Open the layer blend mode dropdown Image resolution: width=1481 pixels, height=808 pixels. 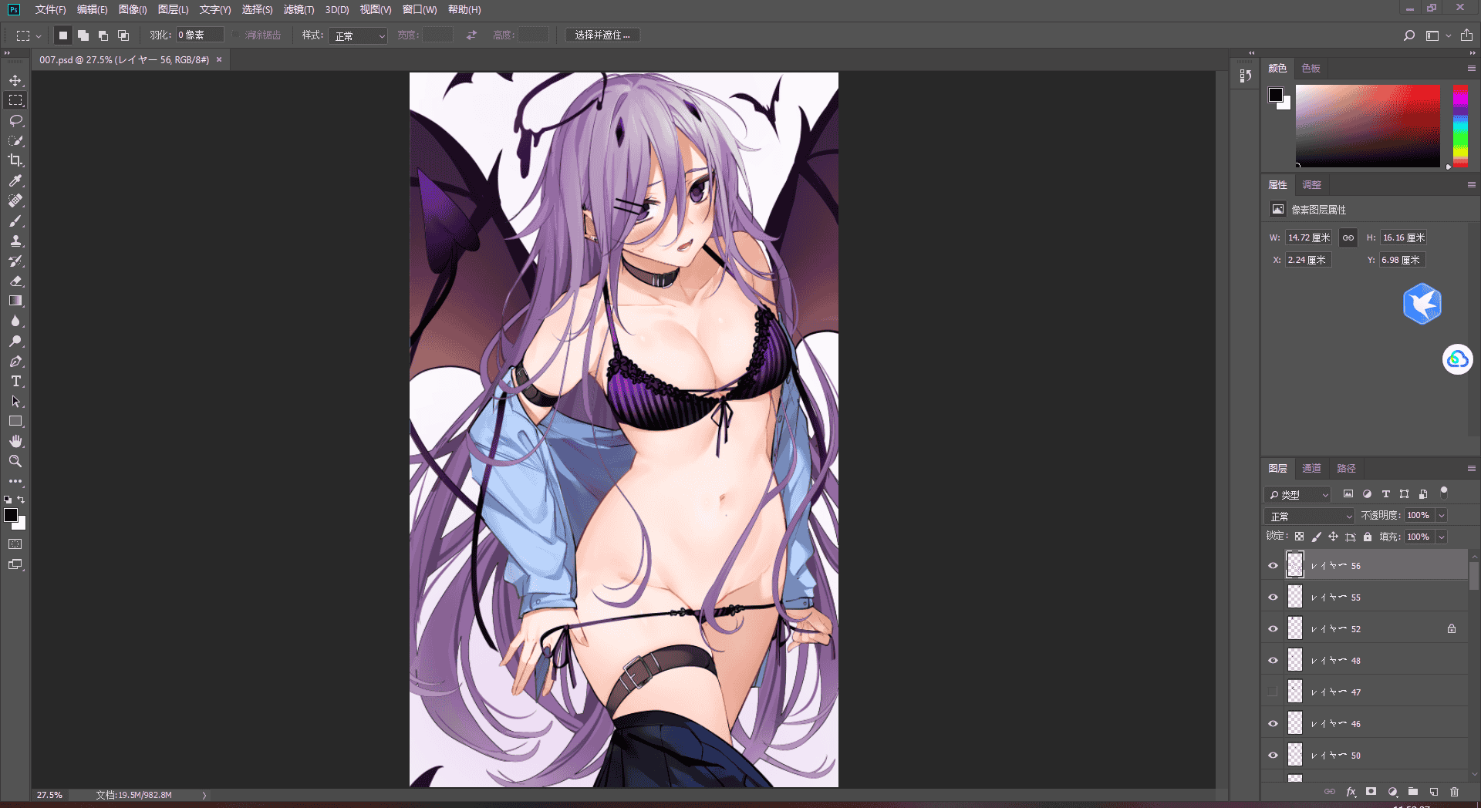[x=1309, y=516]
